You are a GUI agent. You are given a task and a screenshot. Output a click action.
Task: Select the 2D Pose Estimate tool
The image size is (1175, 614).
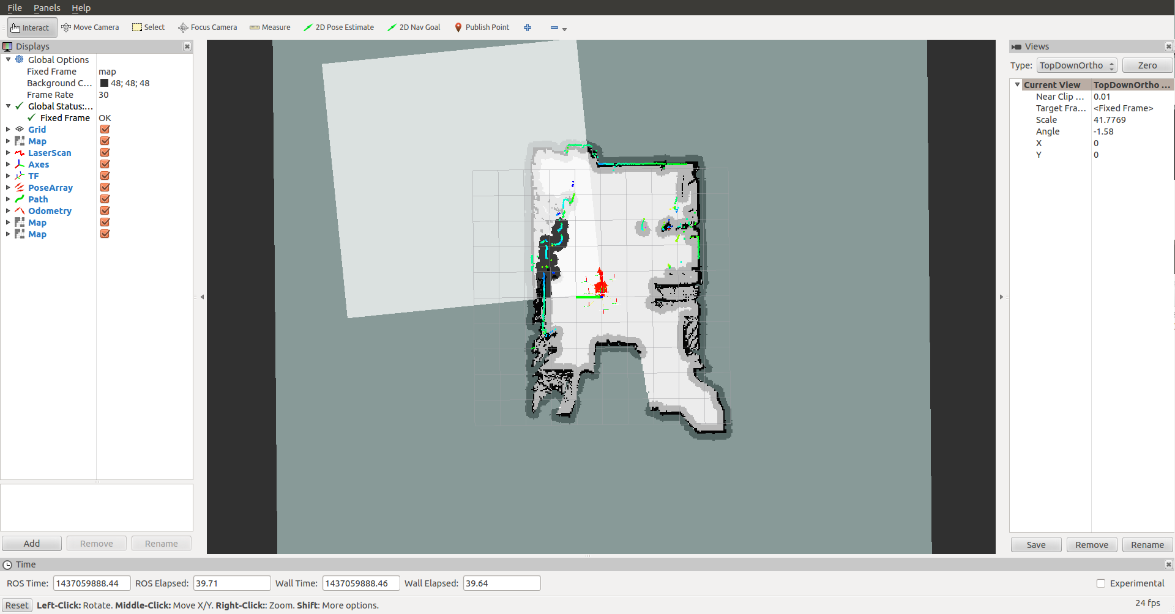pyautogui.click(x=339, y=28)
